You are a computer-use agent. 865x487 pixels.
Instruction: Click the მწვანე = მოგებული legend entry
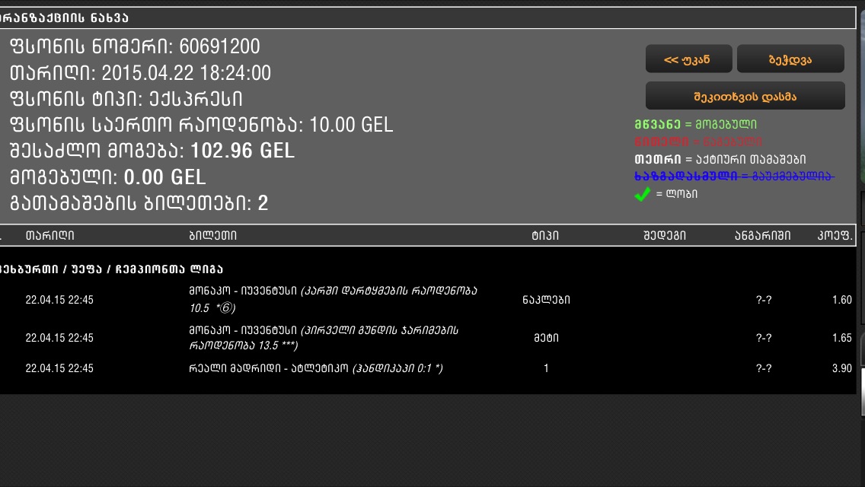tap(696, 124)
